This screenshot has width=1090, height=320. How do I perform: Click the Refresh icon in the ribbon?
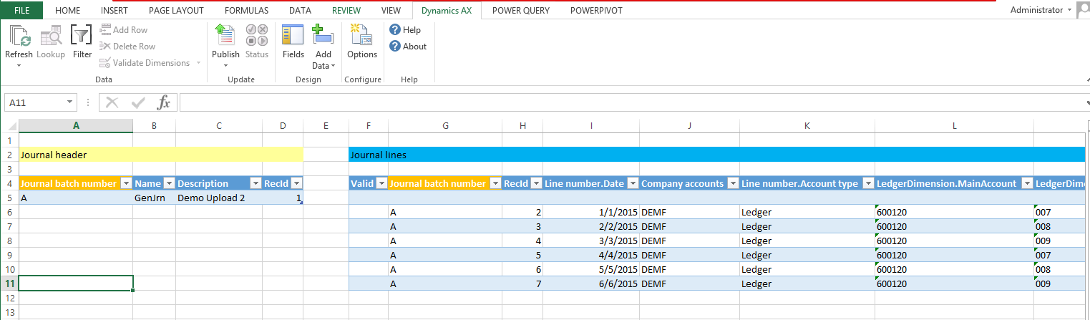[19, 37]
